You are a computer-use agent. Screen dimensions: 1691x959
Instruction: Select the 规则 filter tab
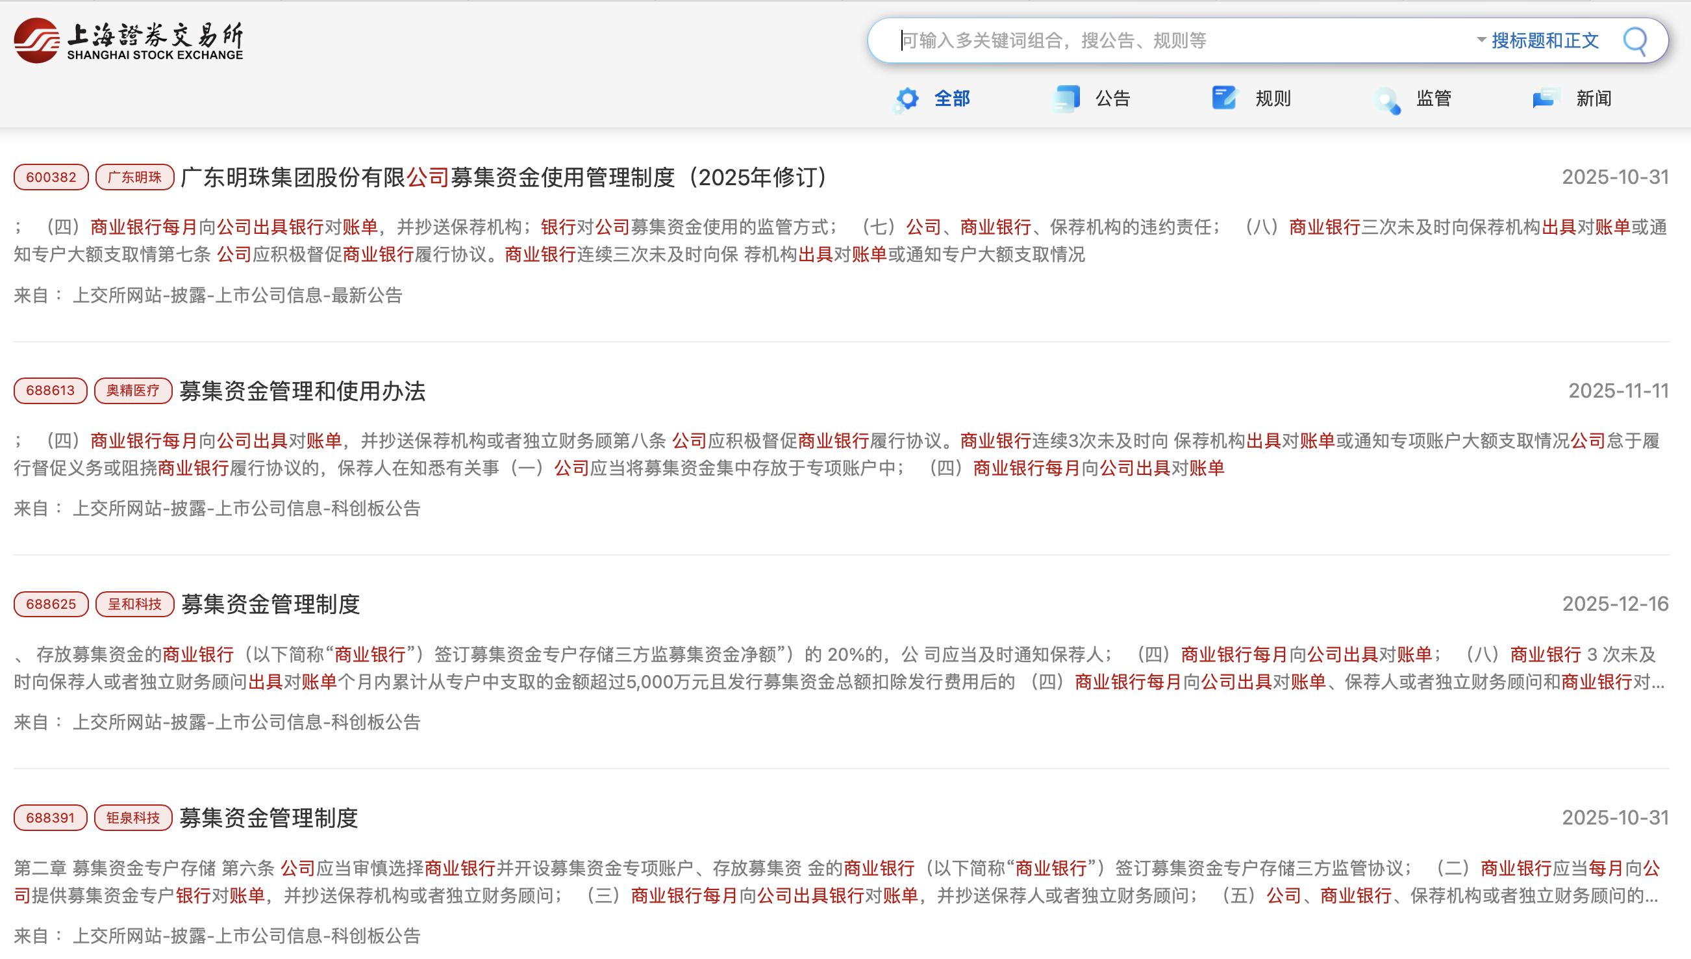click(x=1273, y=99)
